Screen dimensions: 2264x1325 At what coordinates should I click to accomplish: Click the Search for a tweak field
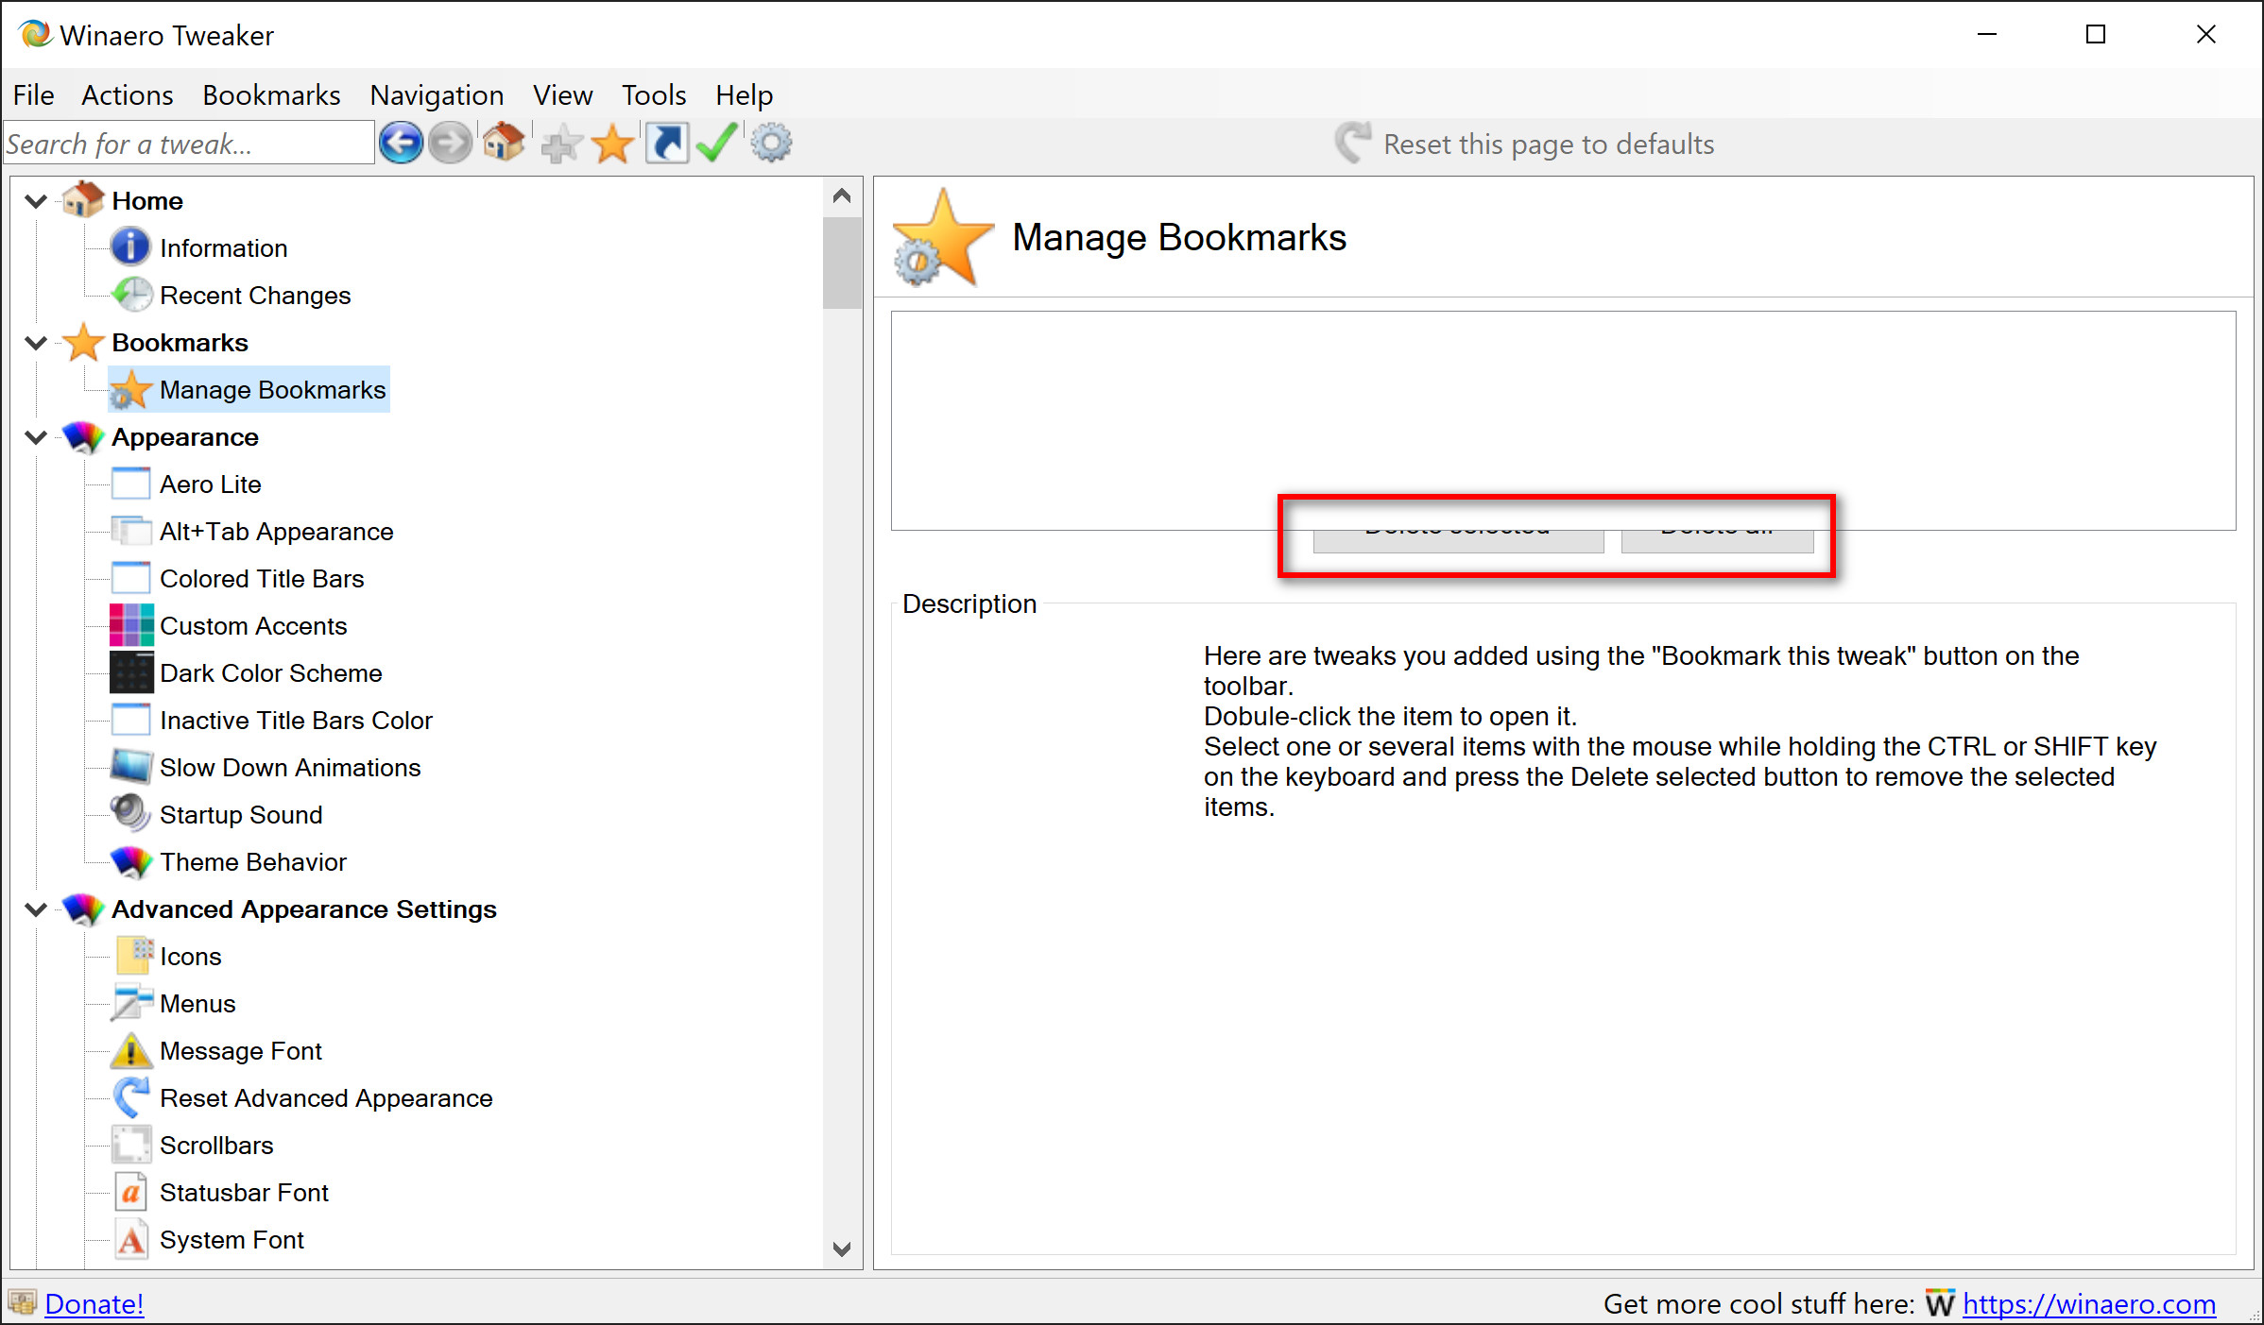point(189,144)
